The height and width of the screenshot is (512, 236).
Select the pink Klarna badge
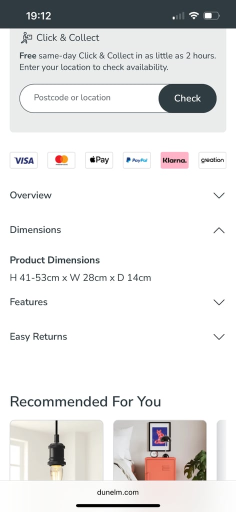(174, 160)
